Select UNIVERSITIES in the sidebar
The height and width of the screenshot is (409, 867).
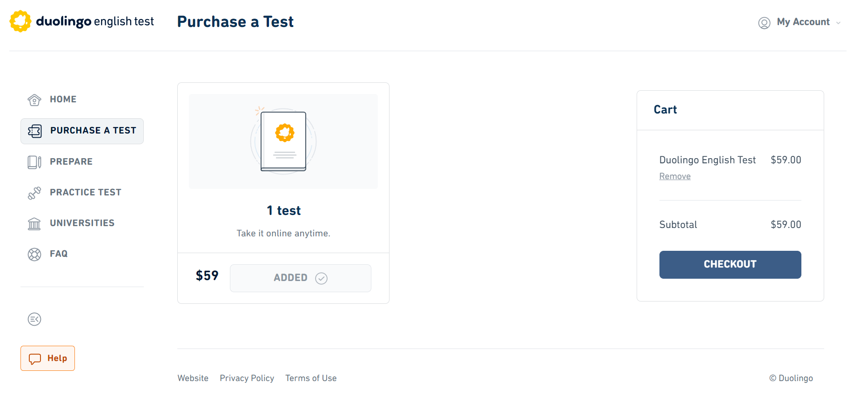pos(82,223)
